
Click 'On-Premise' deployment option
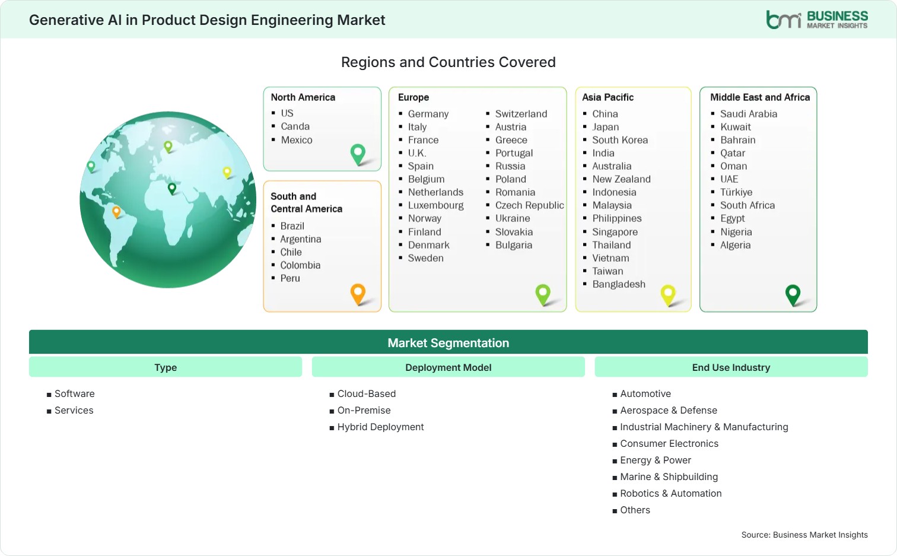click(x=364, y=410)
